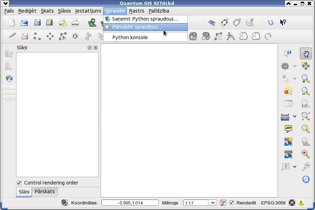Select the ABC labeling tool icon
Image resolution: width=315 pixels, height=210 pixels.
coord(212,22)
